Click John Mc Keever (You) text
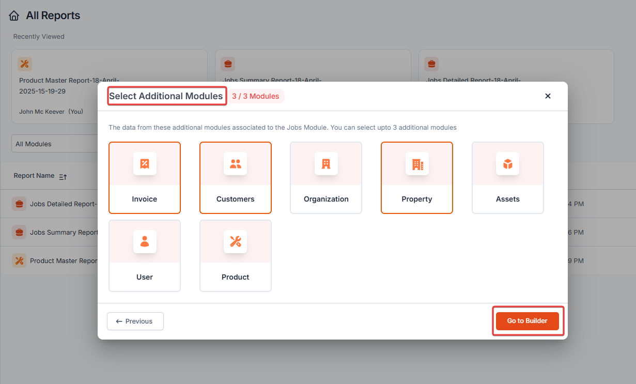This screenshot has width=636, height=384. 51,111
